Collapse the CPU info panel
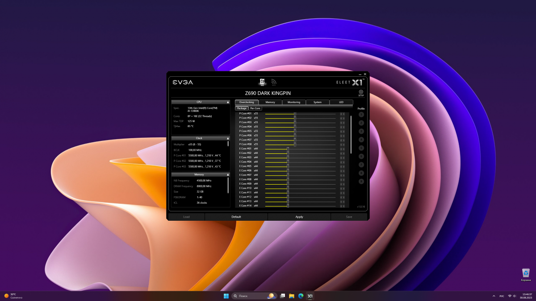This screenshot has width=536, height=301. coord(228,102)
